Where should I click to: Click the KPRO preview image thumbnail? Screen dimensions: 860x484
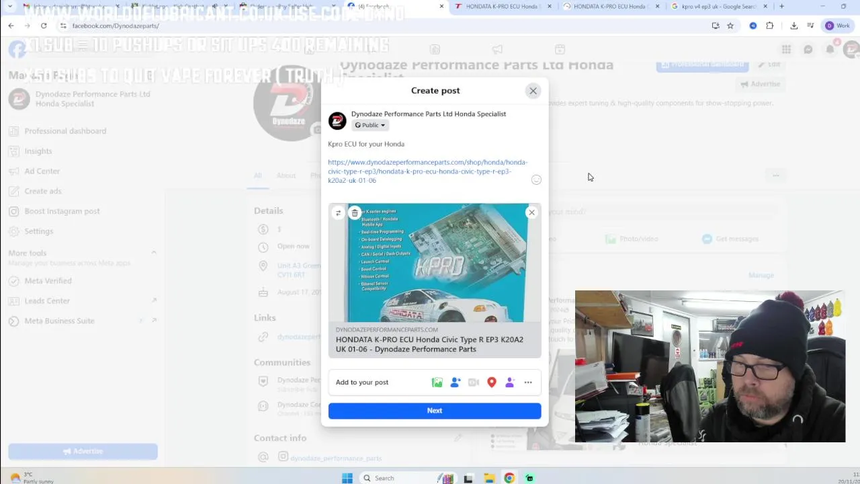click(x=435, y=263)
